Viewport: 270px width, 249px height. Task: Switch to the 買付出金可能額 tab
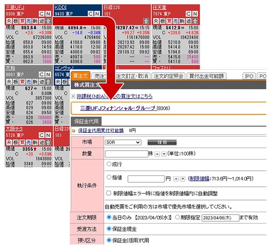pyautogui.click(x=206, y=76)
